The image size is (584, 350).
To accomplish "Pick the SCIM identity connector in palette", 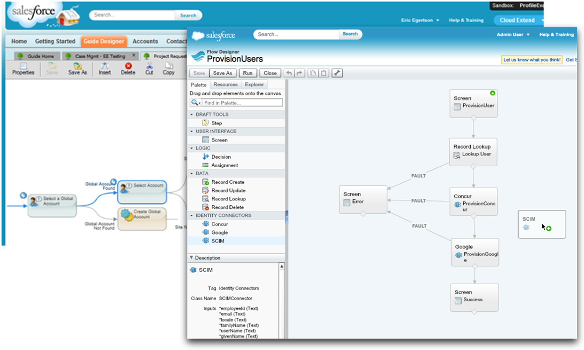I will pyautogui.click(x=213, y=241).
